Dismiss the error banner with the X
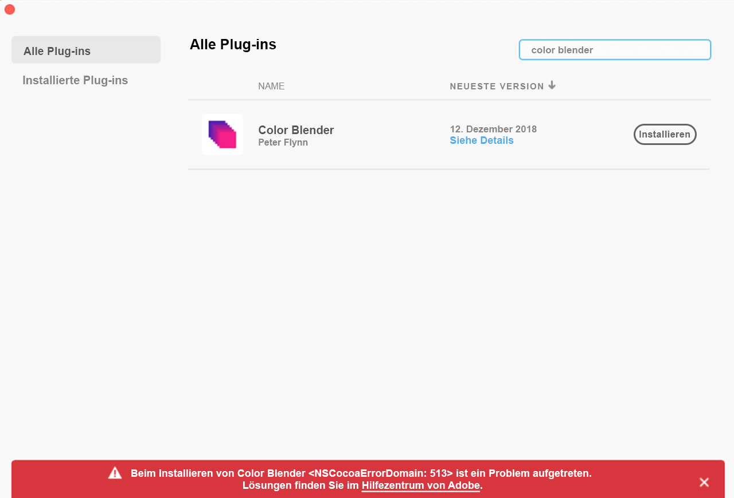Screen dimensions: 734x498 (704, 482)
